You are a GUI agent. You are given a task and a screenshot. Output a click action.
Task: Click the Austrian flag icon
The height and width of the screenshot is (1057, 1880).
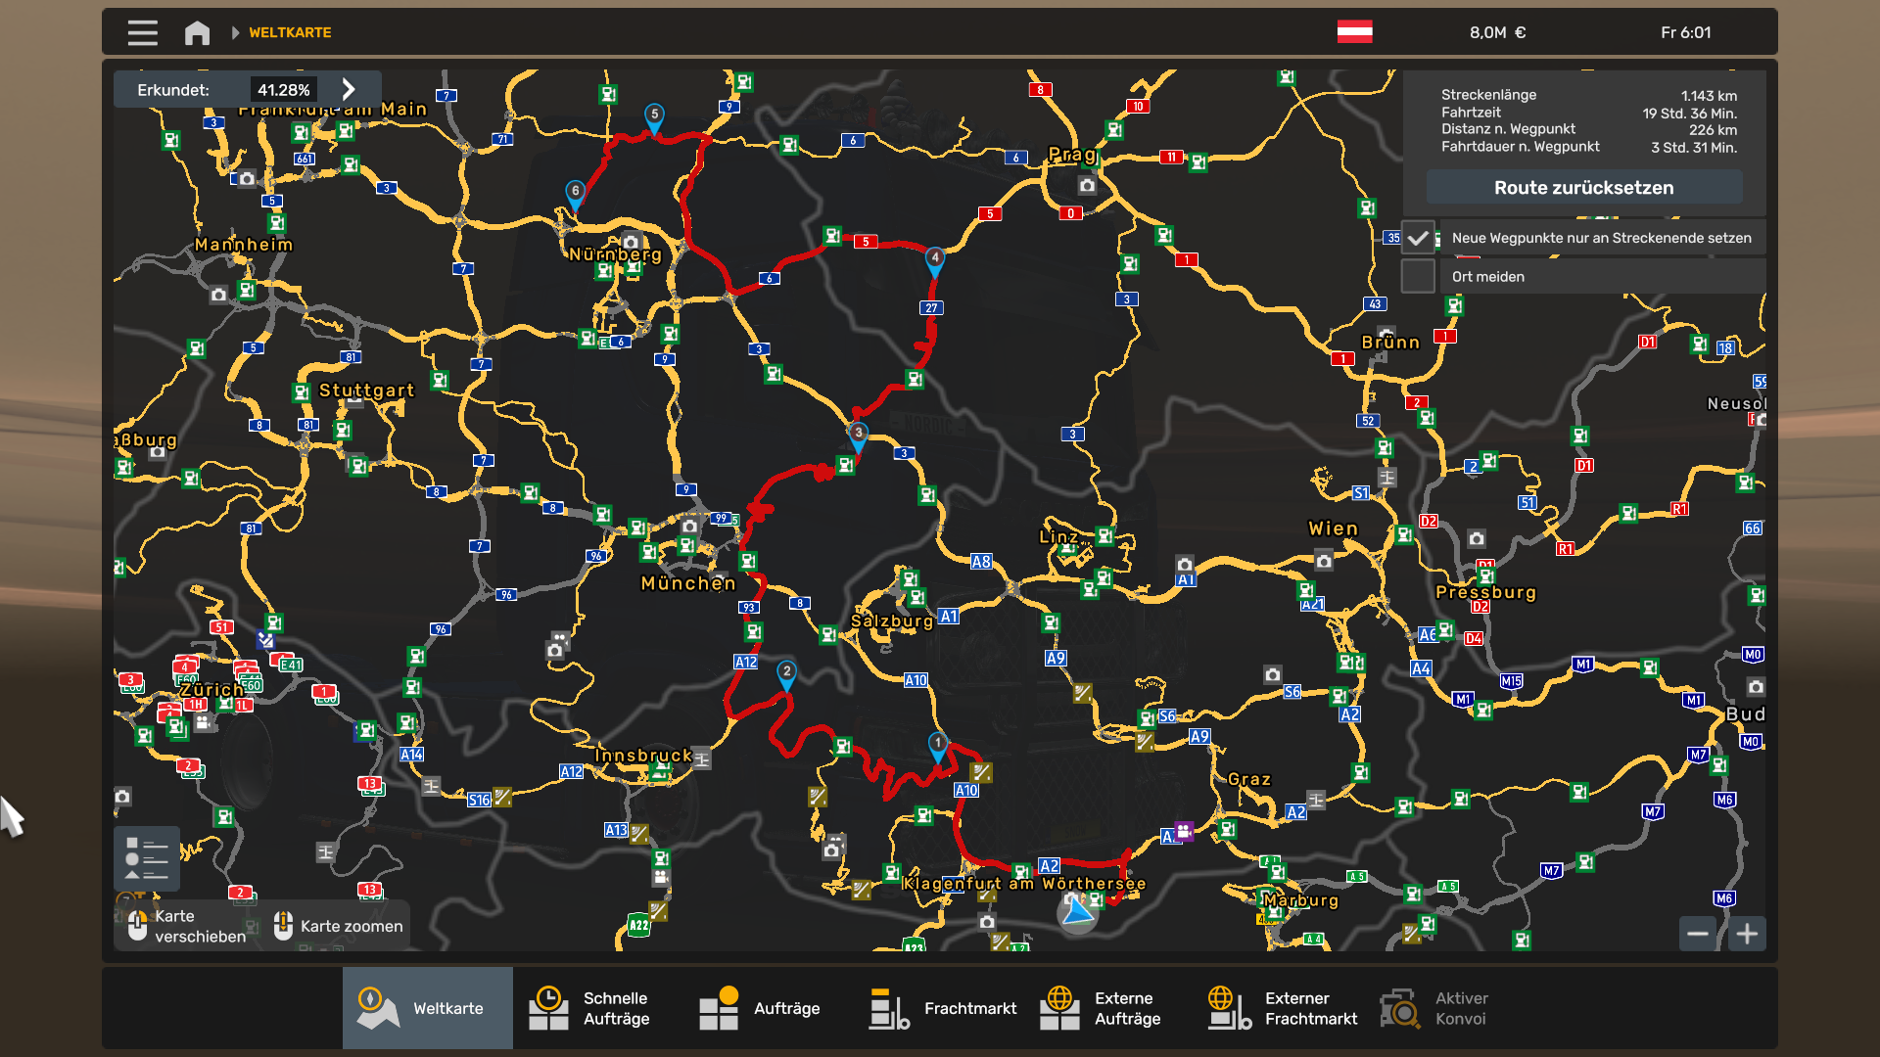click(x=1354, y=31)
